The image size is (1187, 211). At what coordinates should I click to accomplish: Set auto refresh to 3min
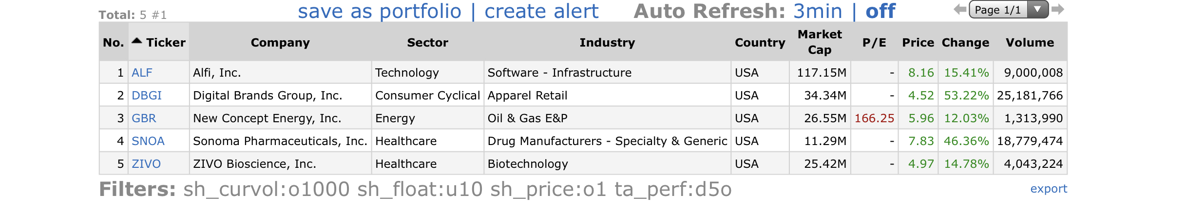coord(818,11)
